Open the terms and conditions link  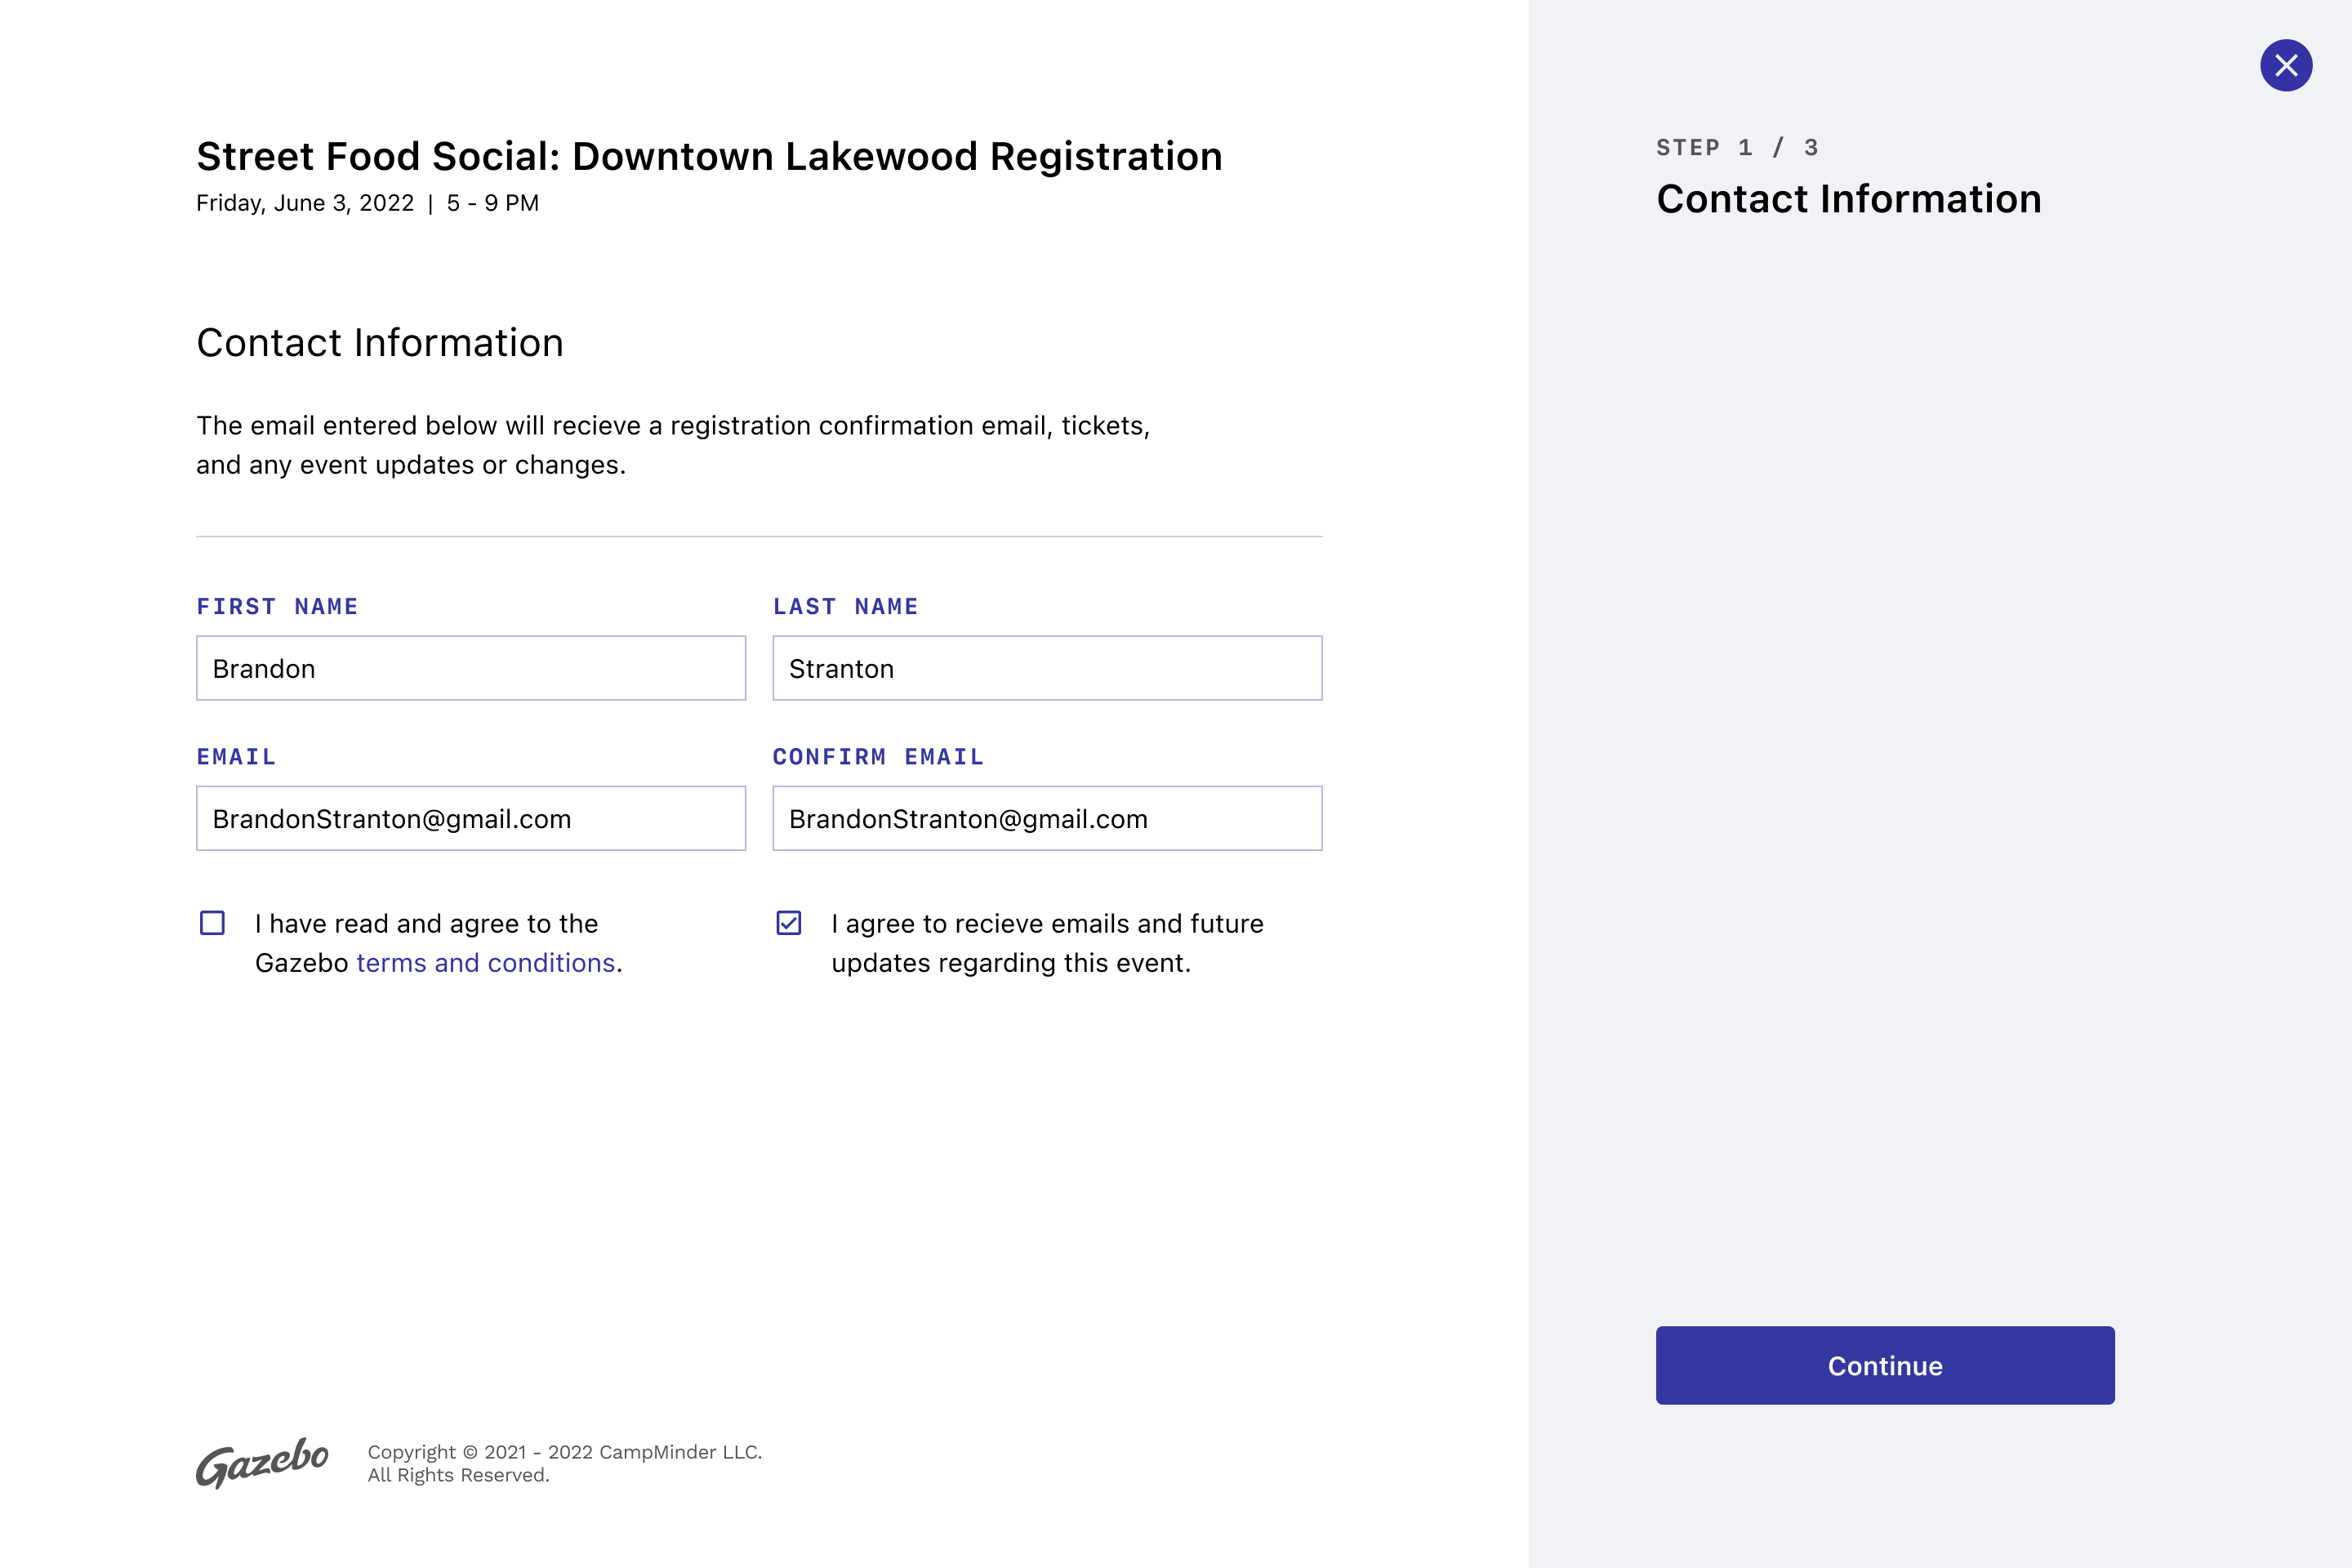point(485,963)
